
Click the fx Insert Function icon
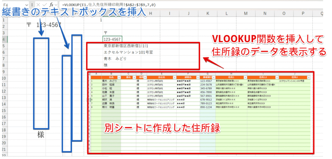pyautogui.click(x=51, y=4)
